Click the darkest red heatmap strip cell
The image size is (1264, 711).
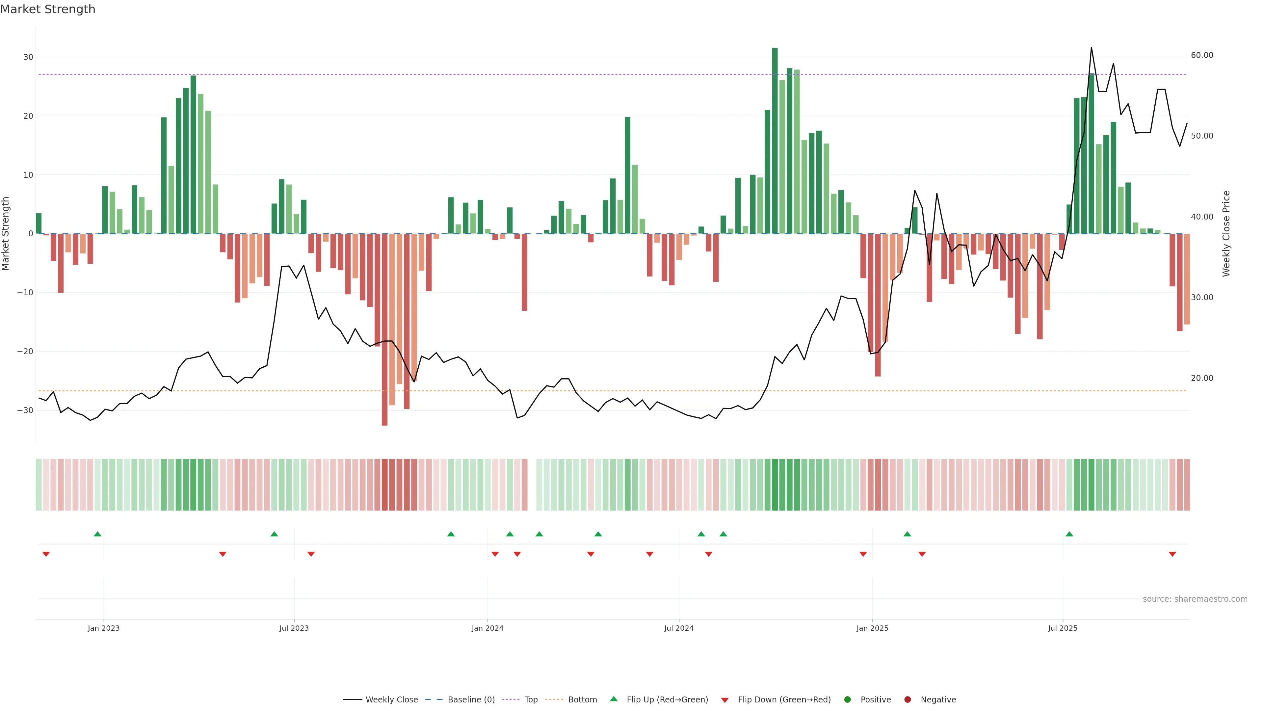pyautogui.click(x=385, y=485)
